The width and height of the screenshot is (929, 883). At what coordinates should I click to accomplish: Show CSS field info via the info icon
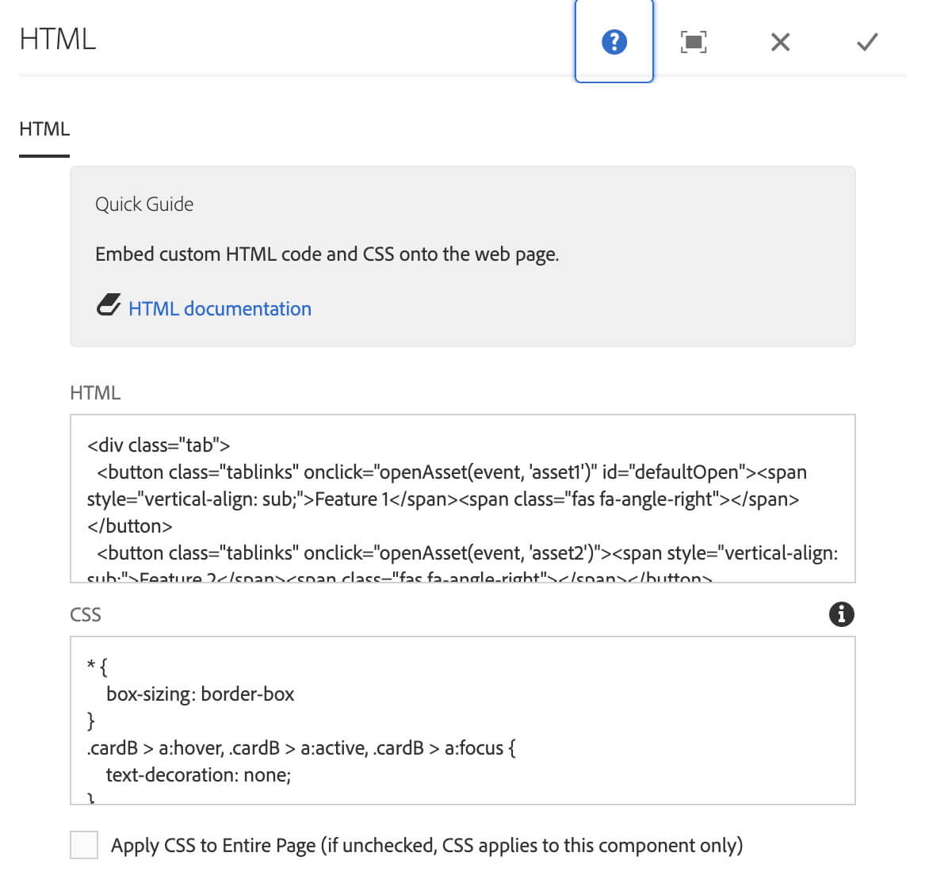tap(841, 614)
